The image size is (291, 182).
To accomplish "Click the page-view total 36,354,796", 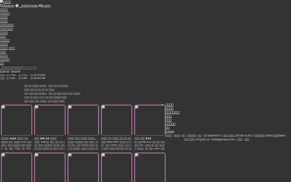I will pyautogui.click(x=39, y=78).
